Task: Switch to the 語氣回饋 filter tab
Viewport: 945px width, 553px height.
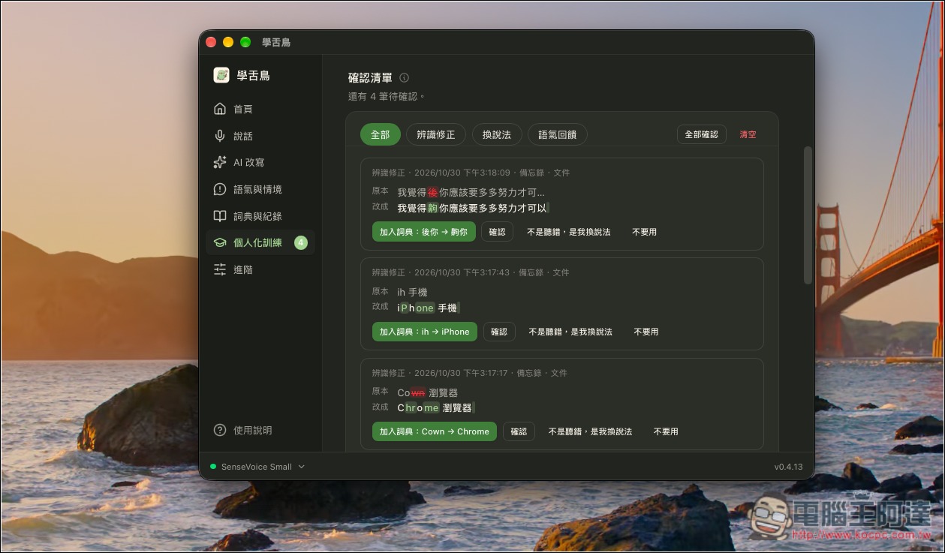Action: click(558, 134)
